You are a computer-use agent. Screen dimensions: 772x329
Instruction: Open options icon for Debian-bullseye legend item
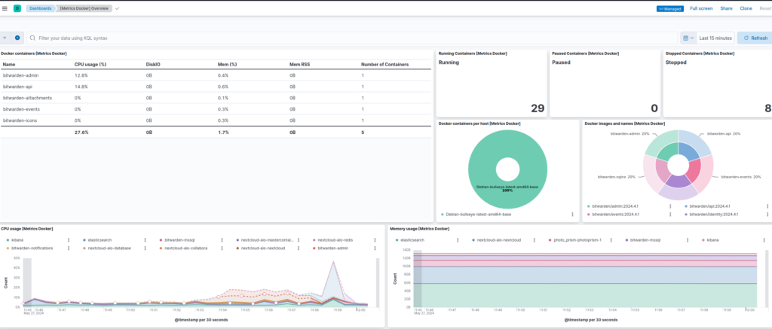572,215
